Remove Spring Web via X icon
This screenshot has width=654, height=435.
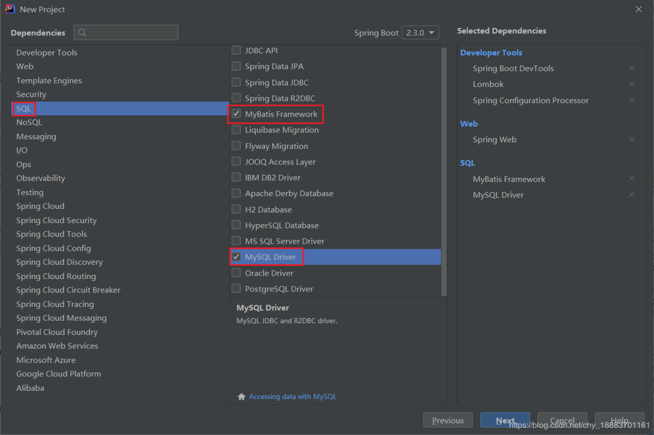click(x=631, y=140)
